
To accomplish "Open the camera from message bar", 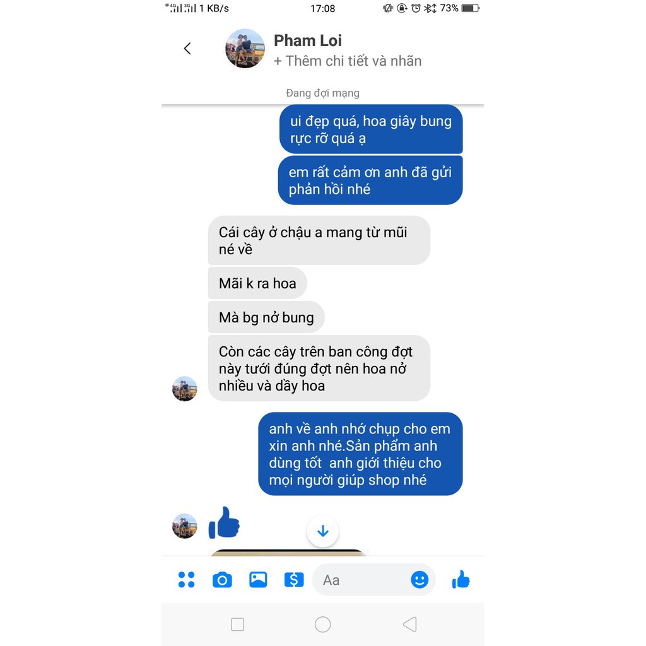I will pos(222,580).
